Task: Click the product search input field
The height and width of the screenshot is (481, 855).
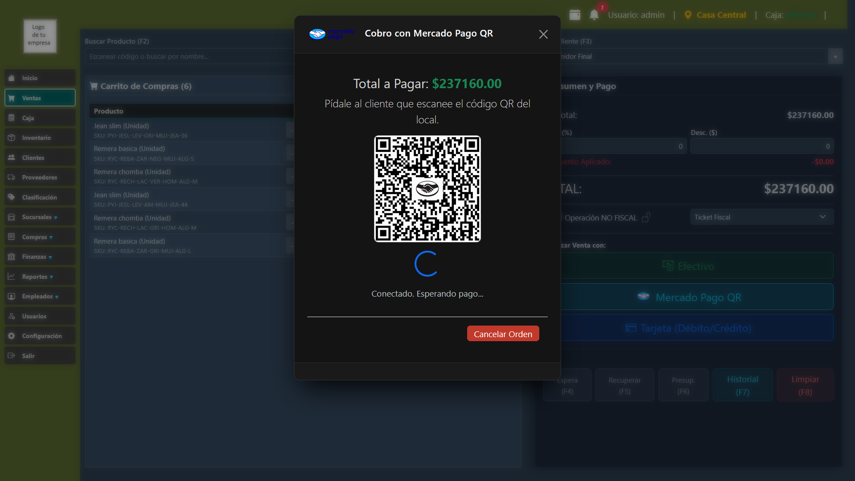Action: [x=189, y=57]
